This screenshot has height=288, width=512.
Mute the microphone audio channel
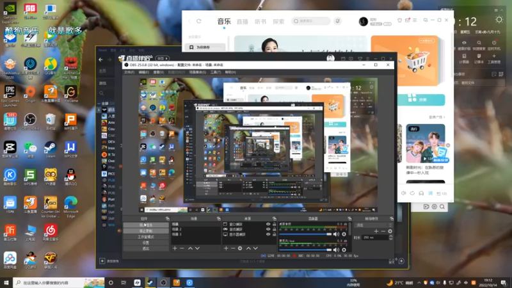click(x=336, y=250)
